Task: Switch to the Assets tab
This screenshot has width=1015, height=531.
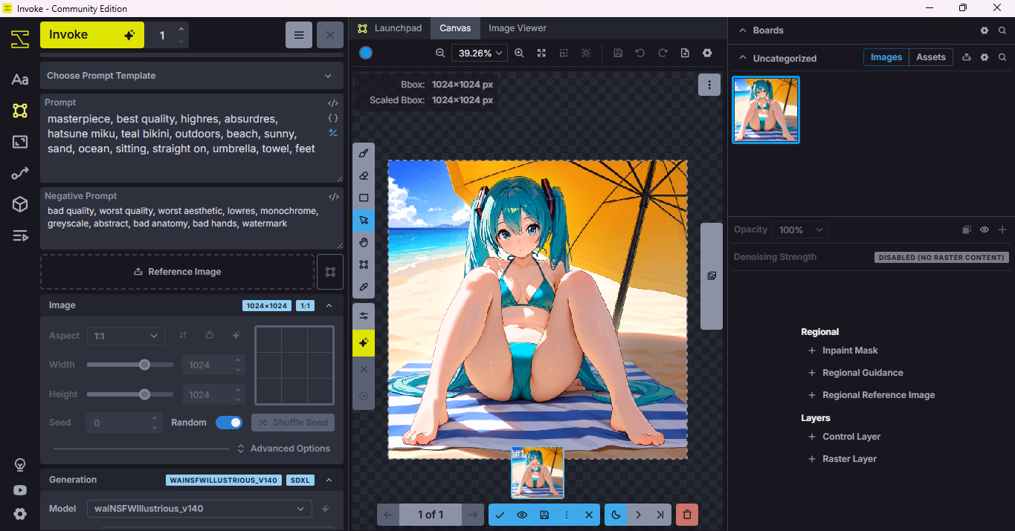Action: click(930, 57)
